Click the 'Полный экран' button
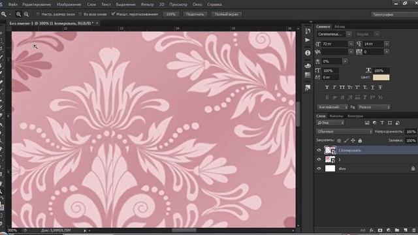 tap(227, 14)
